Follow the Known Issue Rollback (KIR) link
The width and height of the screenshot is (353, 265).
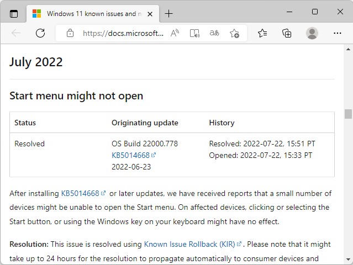pos(190,244)
